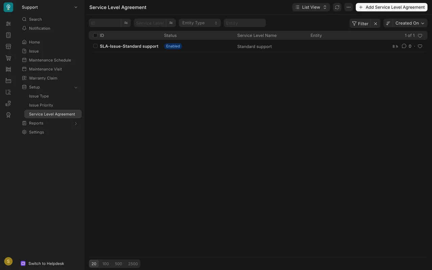Screen dimensions: 432x270
Task: Open the Gantt chart icon in the rail
Action: (x=8, y=92)
